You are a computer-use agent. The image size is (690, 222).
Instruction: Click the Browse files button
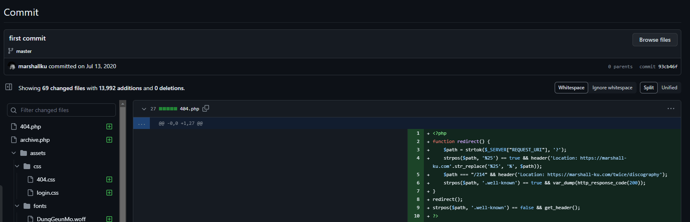654,40
